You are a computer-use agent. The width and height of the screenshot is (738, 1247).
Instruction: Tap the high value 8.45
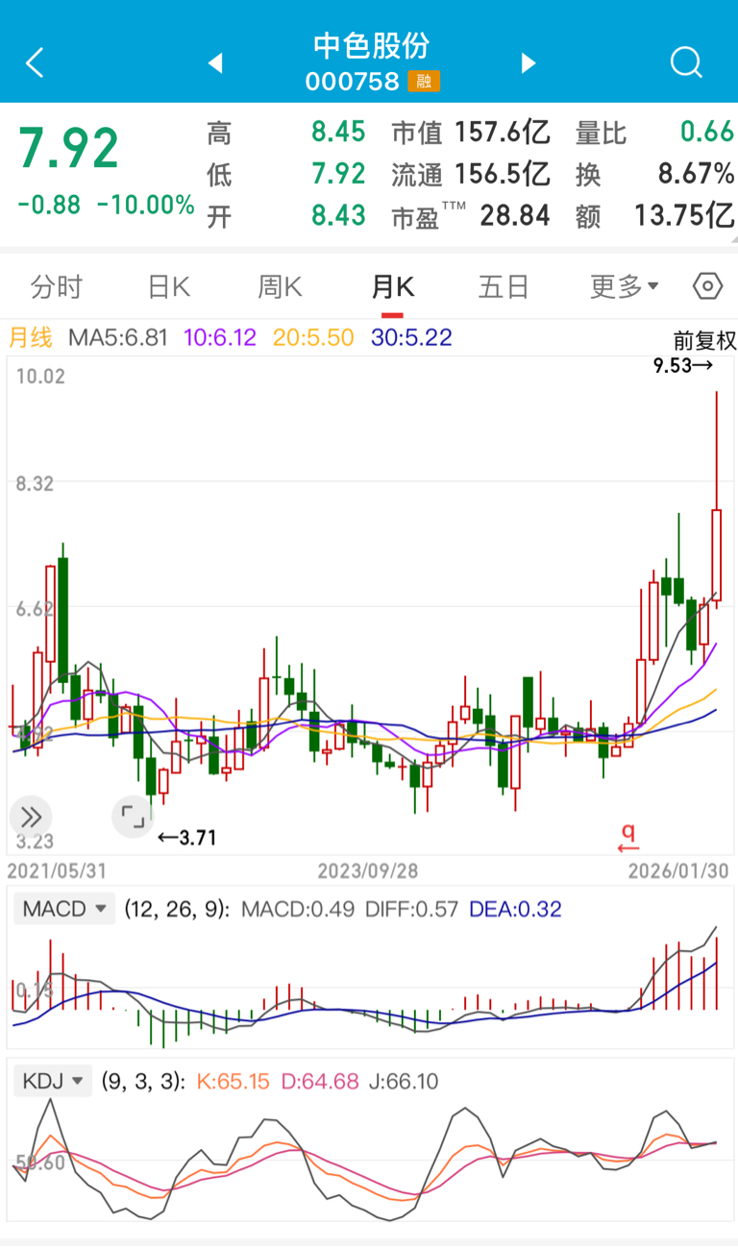[338, 132]
